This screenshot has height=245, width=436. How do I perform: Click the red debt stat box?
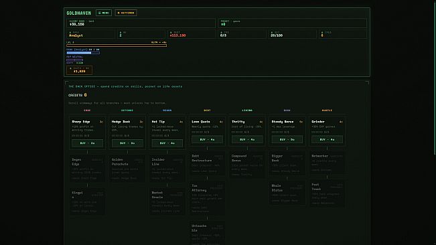pos(192,34)
